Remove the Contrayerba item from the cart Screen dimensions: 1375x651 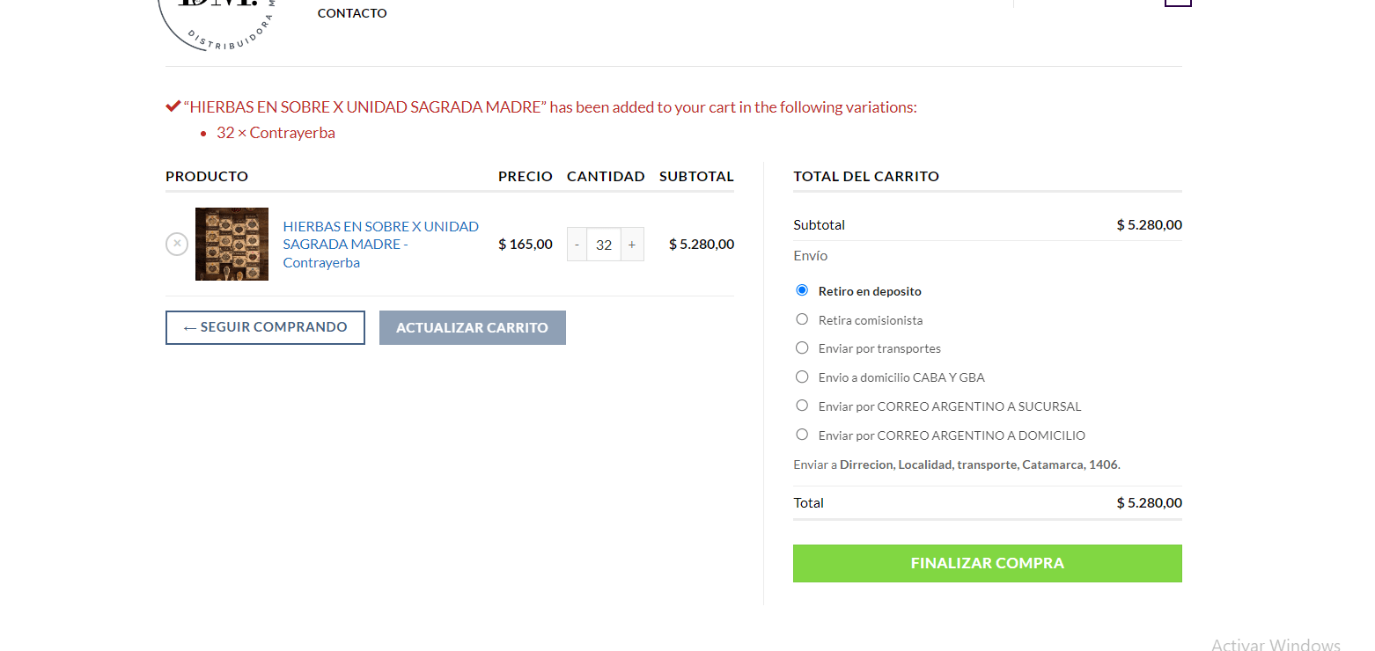(x=177, y=244)
